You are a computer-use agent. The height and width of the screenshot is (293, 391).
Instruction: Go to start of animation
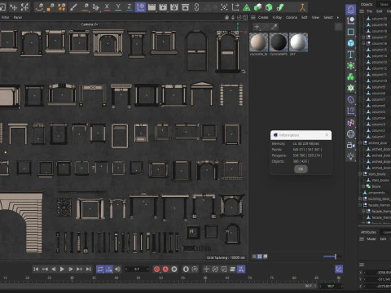pyautogui.click(x=36, y=269)
